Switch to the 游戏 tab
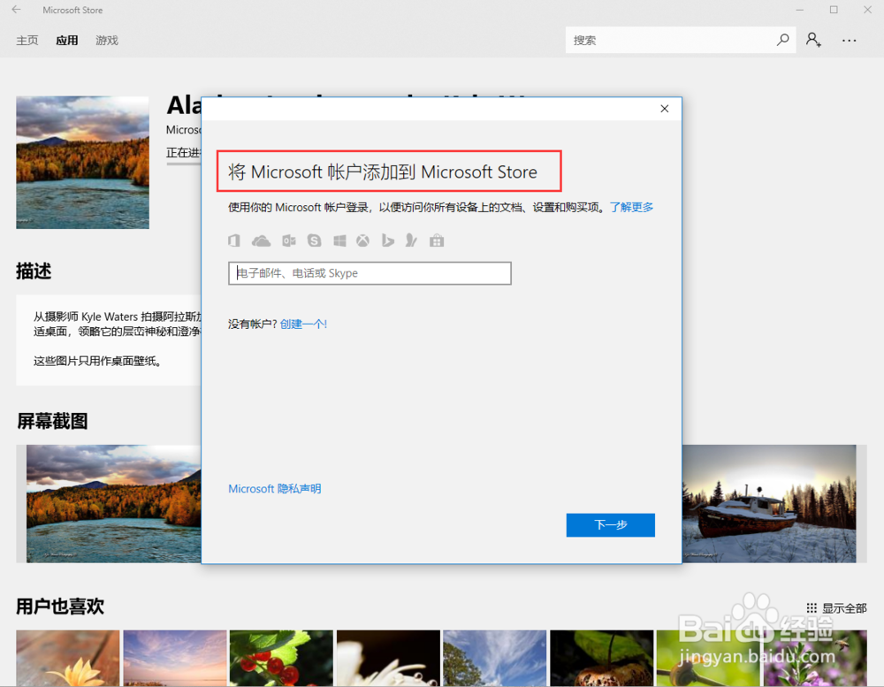The height and width of the screenshot is (687, 884). click(106, 40)
